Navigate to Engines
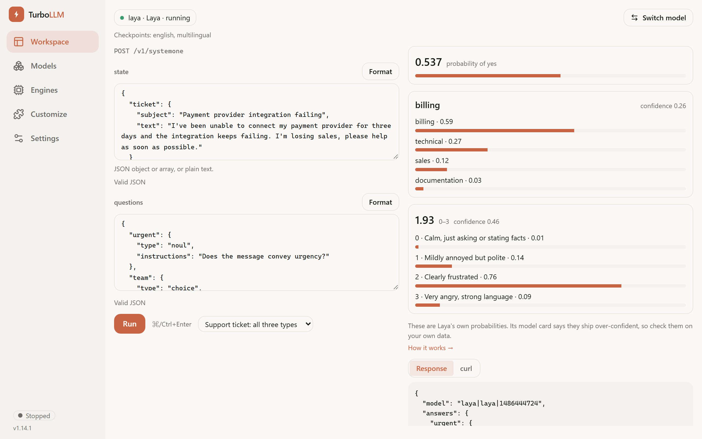The image size is (702, 439). [x=52, y=90]
